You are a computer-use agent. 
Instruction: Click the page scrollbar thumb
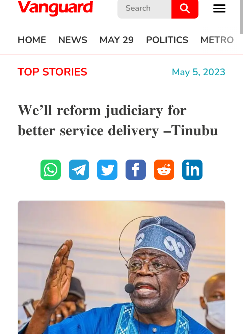click(242, 17)
